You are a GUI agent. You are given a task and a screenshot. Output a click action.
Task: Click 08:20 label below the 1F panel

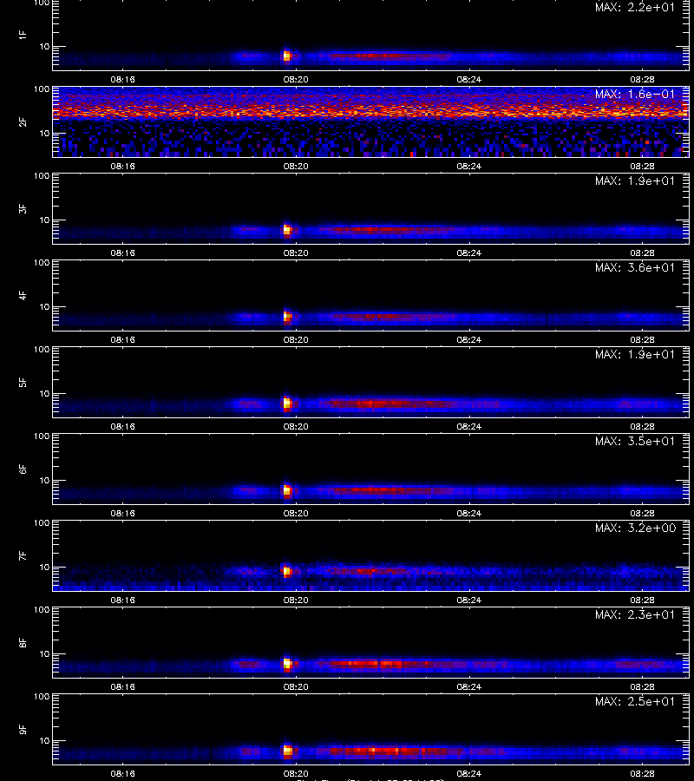click(296, 79)
